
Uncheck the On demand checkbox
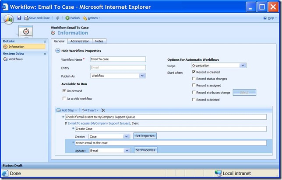tap(64, 90)
